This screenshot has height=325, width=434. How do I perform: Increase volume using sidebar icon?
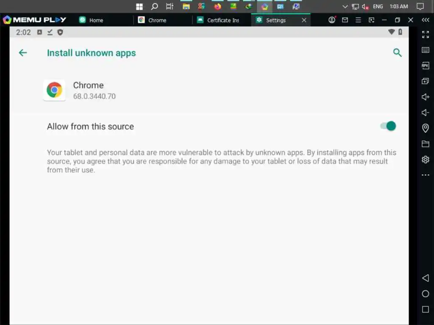point(426,97)
